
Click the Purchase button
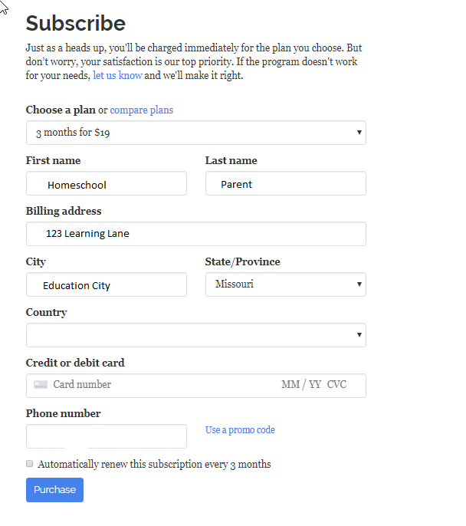tap(54, 490)
